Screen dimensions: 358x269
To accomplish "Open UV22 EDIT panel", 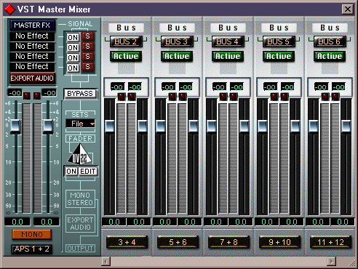I will (87, 172).
